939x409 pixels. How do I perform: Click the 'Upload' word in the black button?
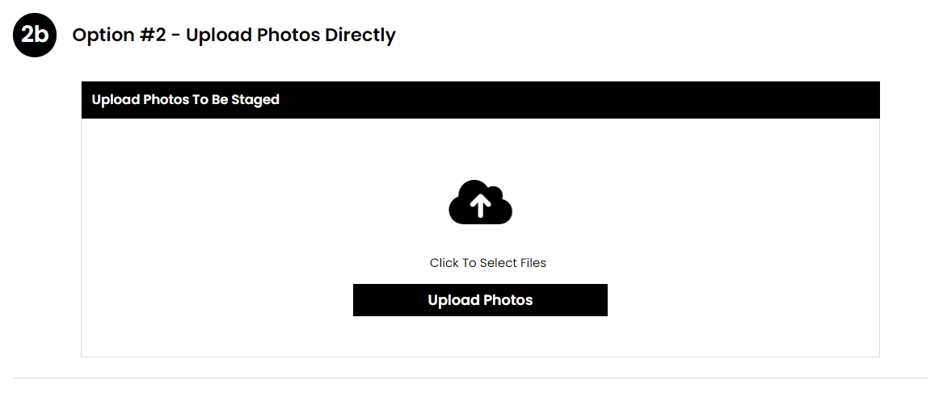pyautogui.click(x=453, y=300)
